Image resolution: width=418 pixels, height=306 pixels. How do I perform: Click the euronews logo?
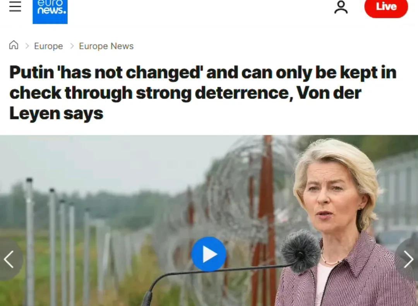click(50, 12)
